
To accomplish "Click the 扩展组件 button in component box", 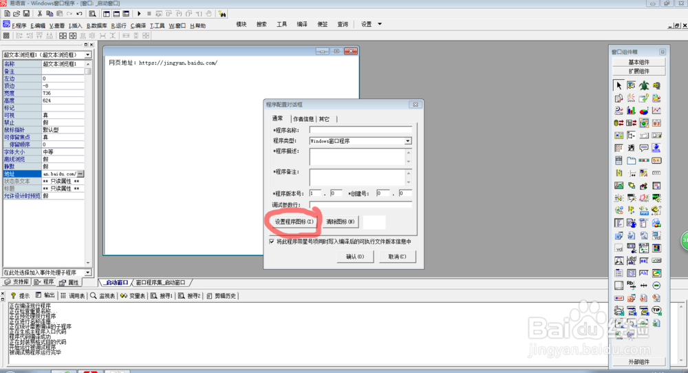I will click(x=639, y=71).
